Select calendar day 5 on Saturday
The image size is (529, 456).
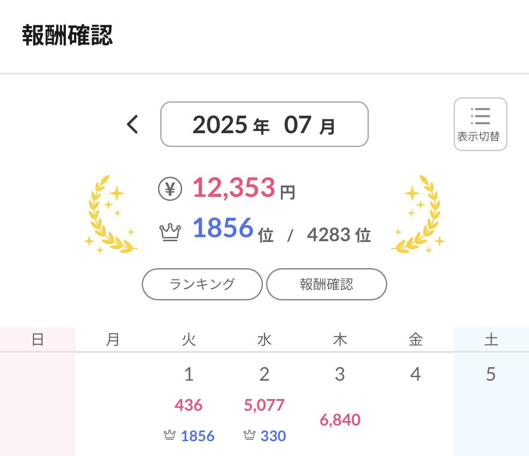[x=491, y=374]
